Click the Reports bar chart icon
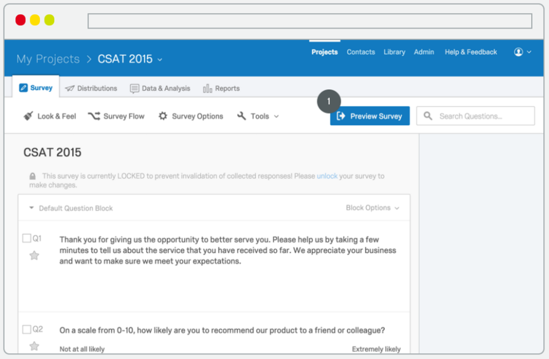This screenshot has width=549, height=359. pos(208,88)
